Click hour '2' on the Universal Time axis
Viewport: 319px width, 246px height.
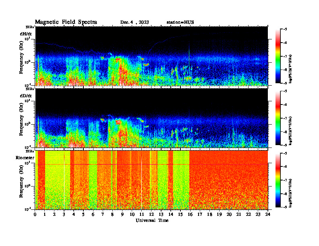(x=54, y=215)
